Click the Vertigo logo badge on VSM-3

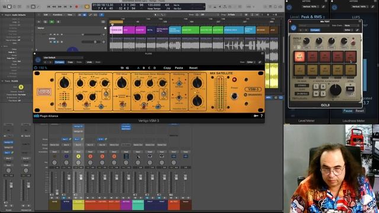44,92
